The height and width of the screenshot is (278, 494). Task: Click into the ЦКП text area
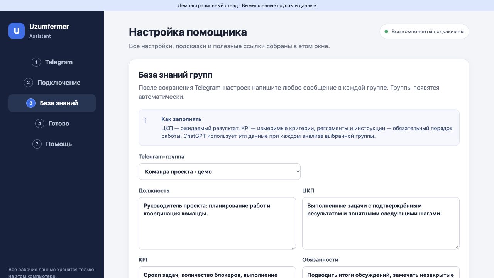381,223
